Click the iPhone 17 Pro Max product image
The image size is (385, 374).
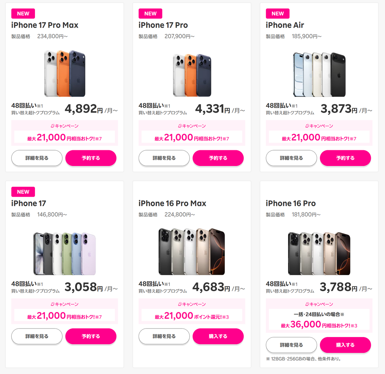tap(64, 74)
